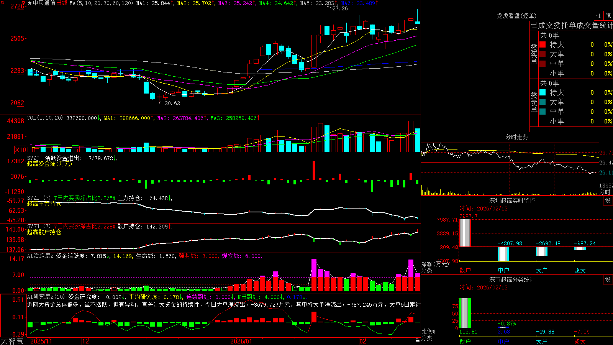Click the MA1: 25.844 value
The height and width of the screenshot is (345, 613).
click(153, 3)
